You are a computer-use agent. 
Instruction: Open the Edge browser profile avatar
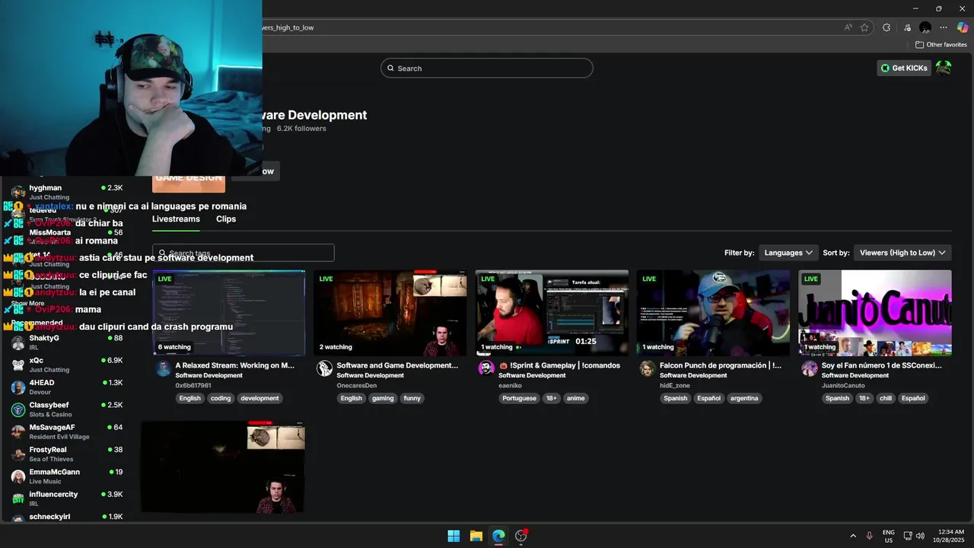[925, 27]
